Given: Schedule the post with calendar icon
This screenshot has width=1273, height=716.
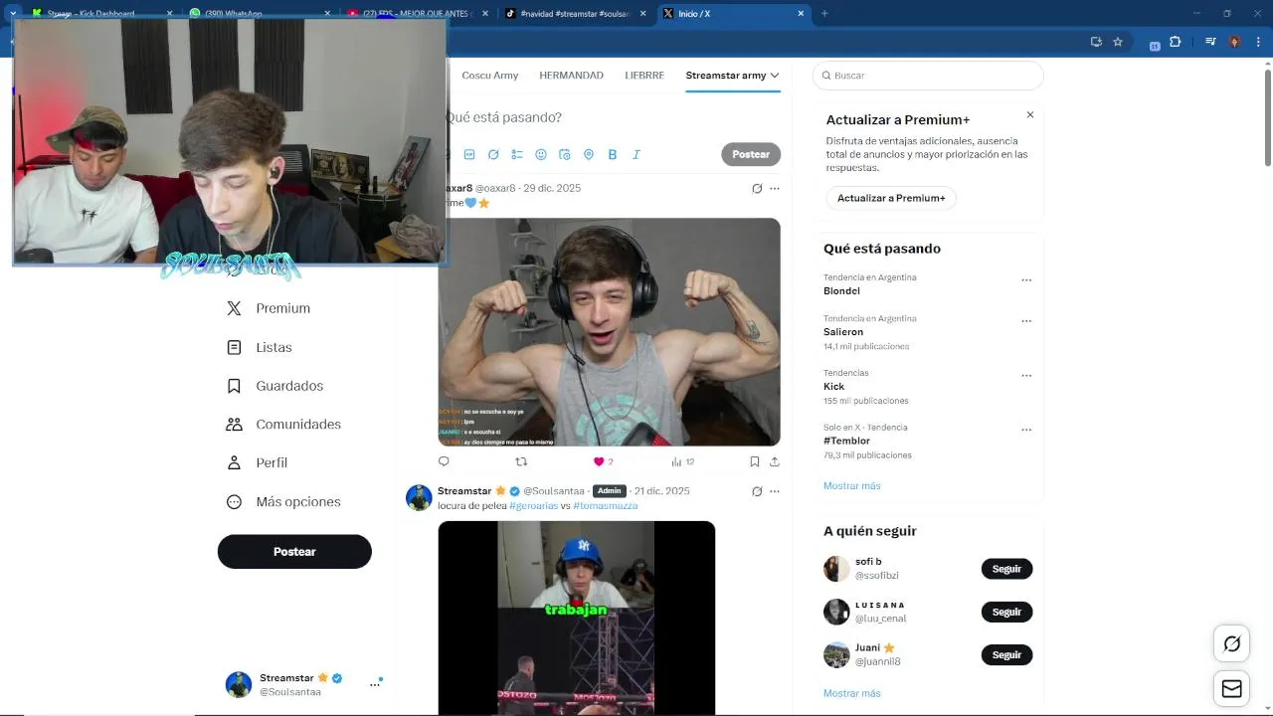Looking at the screenshot, I should point(565,154).
